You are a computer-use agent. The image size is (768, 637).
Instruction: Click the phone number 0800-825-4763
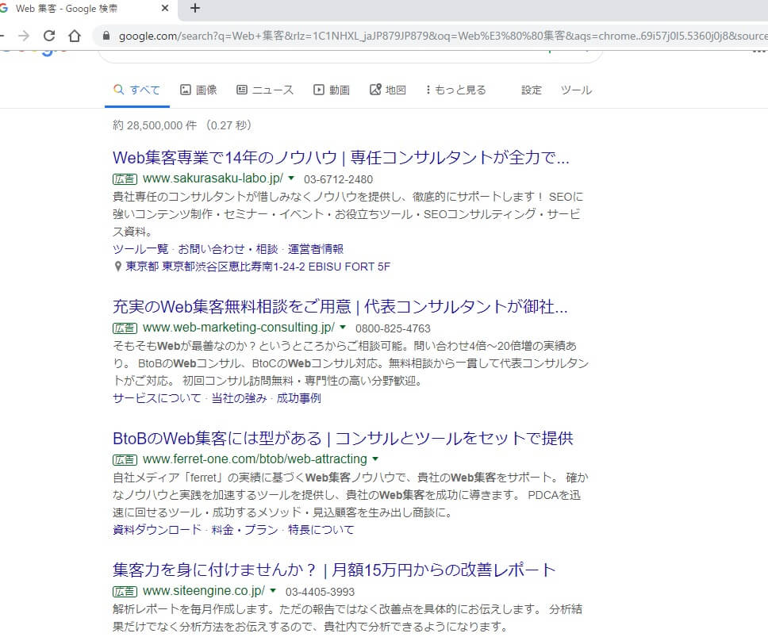tap(393, 328)
